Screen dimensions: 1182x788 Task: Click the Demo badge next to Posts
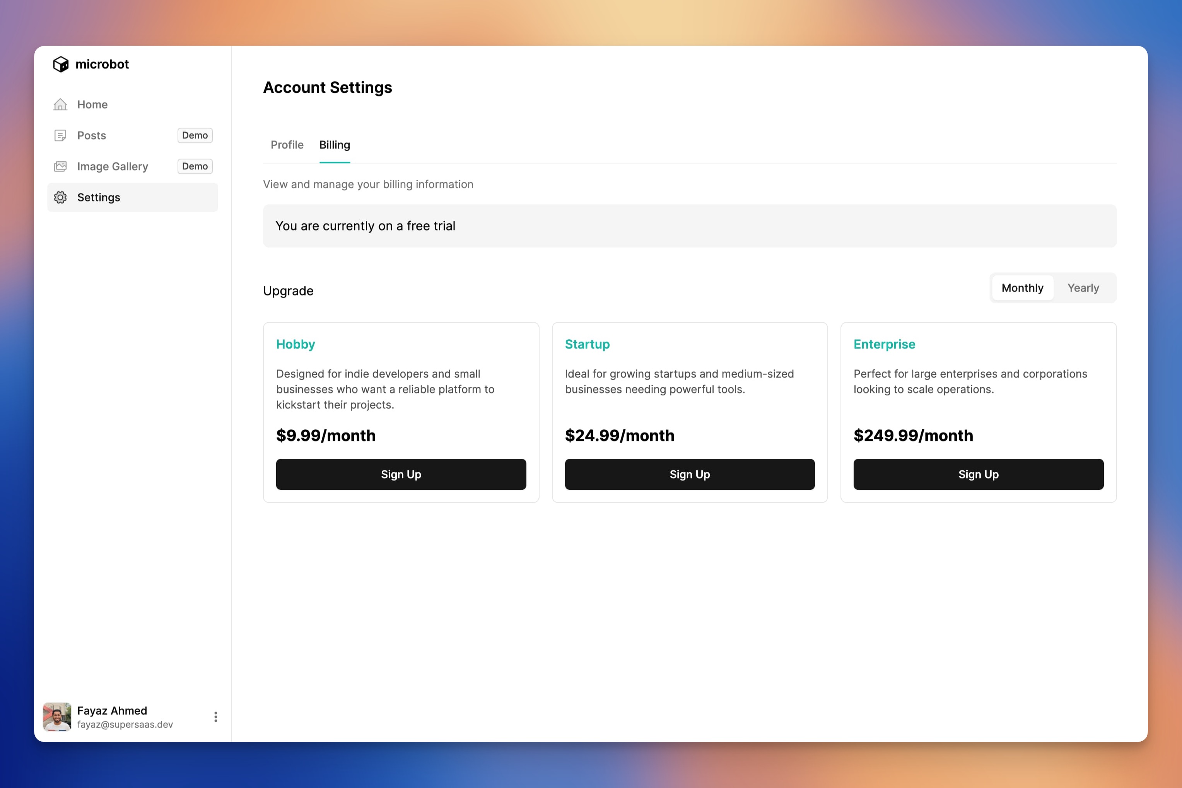tap(195, 135)
